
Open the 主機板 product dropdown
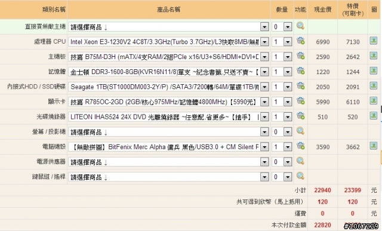point(168,57)
